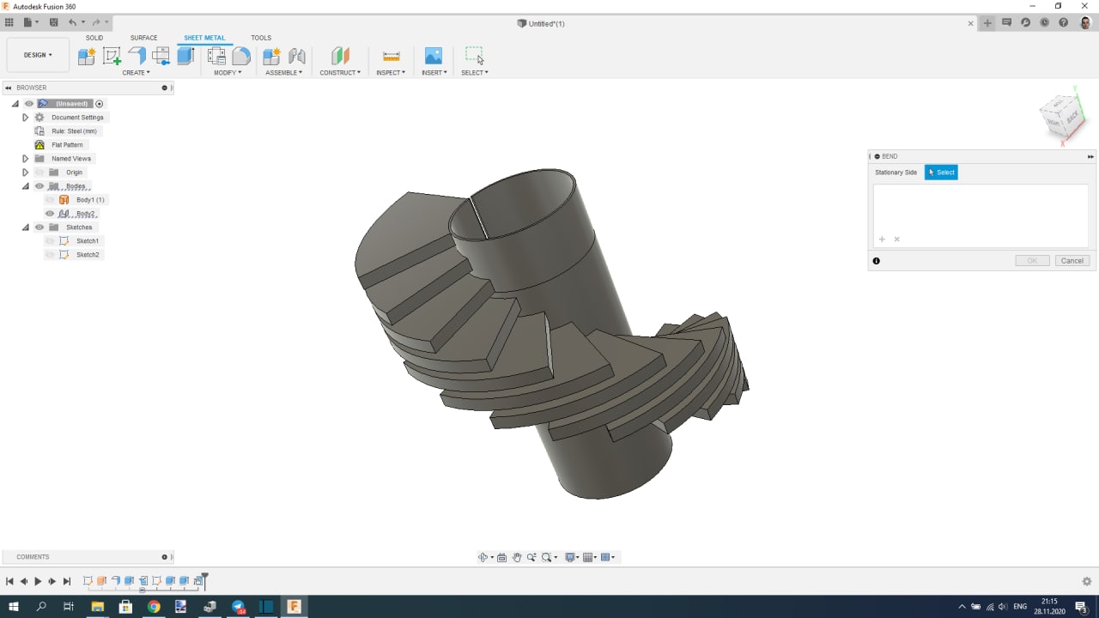Click the Assemble New Component icon
The image size is (1099, 618).
click(x=271, y=56)
